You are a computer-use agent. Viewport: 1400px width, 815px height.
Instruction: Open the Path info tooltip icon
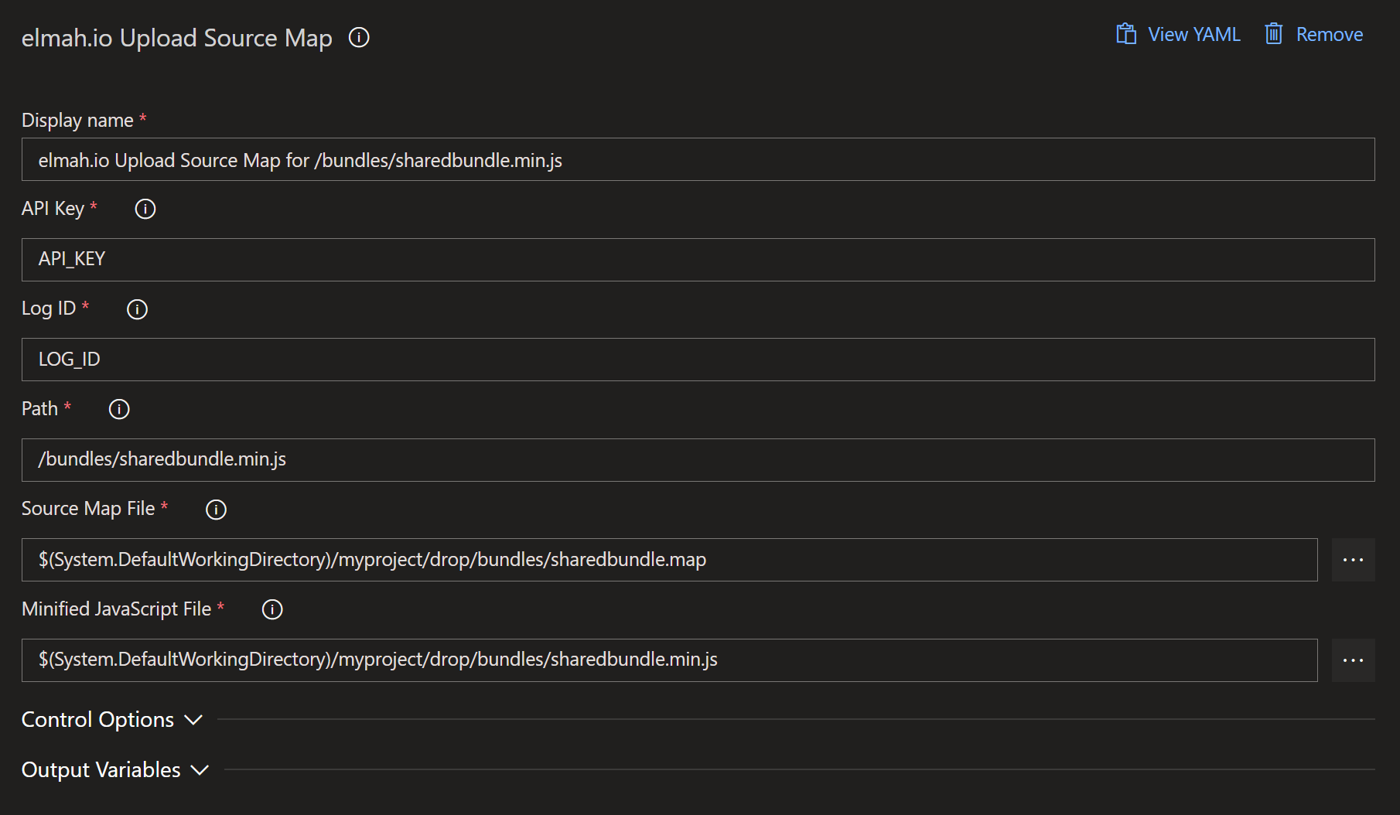tap(119, 409)
